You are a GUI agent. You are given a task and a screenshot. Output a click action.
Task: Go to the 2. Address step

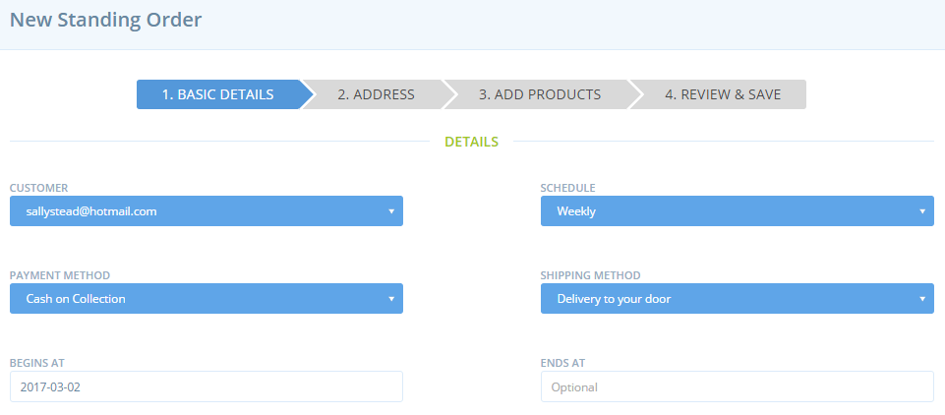[x=376, y=94]
